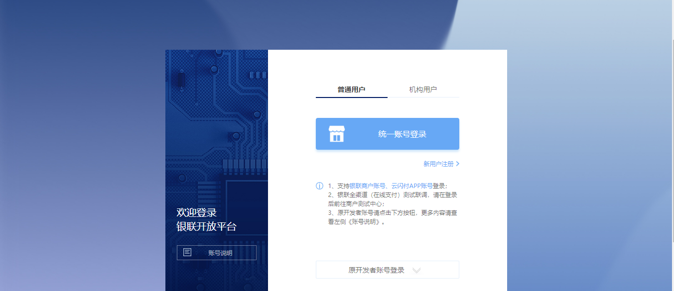674x291 pixels.
Task: Expand using the double-chevron down arrow
Action: click(416, 270)
